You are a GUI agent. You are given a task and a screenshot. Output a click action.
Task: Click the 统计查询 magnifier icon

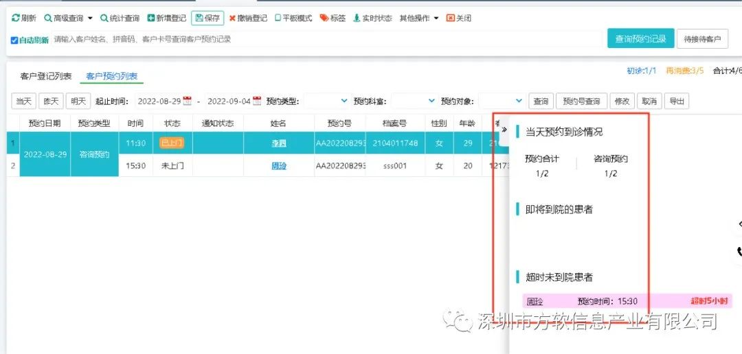point(104,19)
